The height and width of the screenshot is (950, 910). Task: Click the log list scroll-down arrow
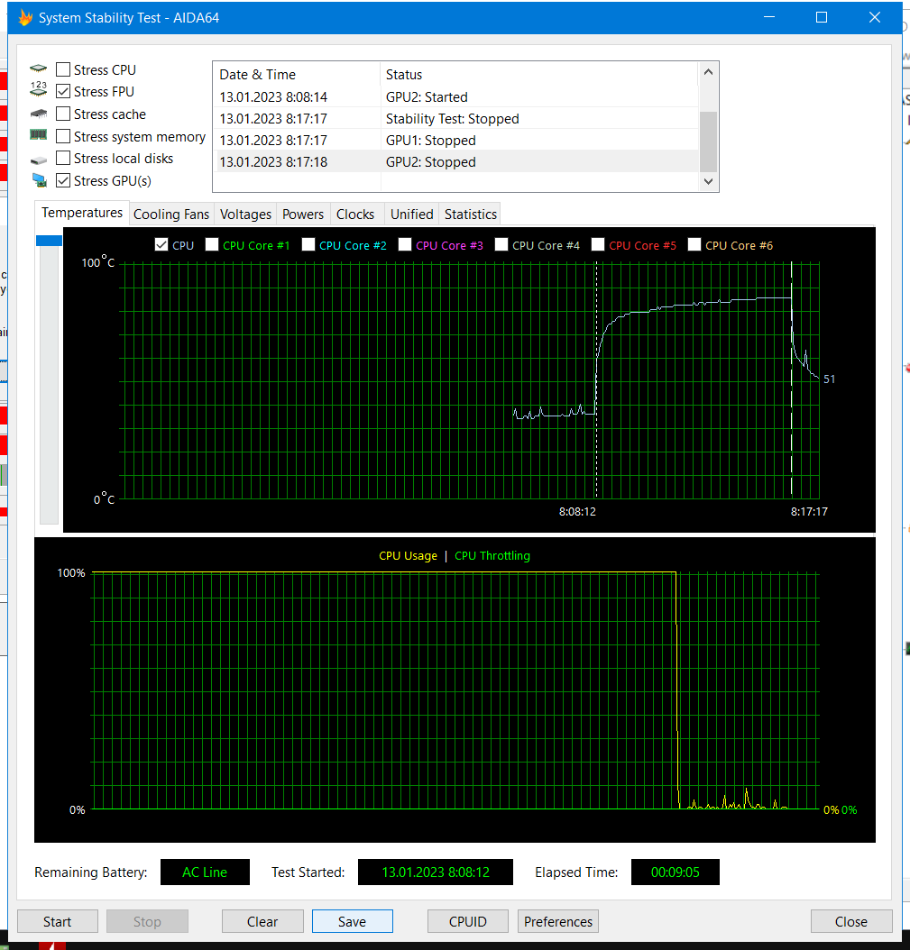coord(708,181)
